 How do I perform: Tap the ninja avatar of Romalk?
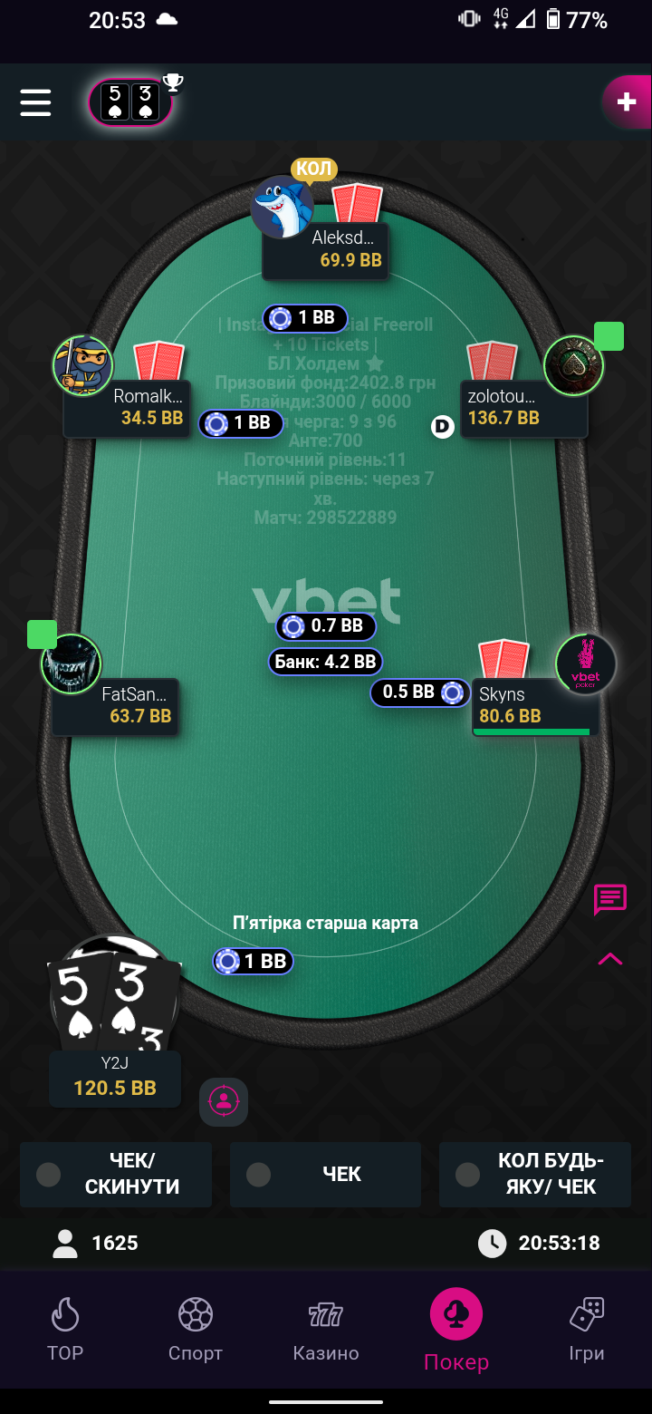pos(82,365)
